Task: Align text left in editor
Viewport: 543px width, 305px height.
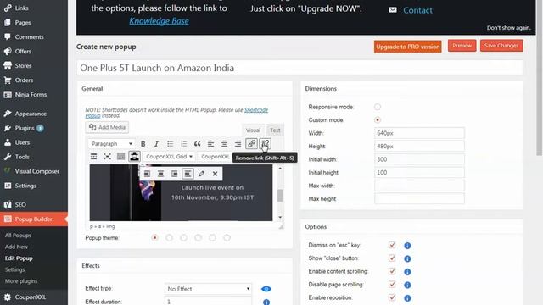Action: (210, 144)
